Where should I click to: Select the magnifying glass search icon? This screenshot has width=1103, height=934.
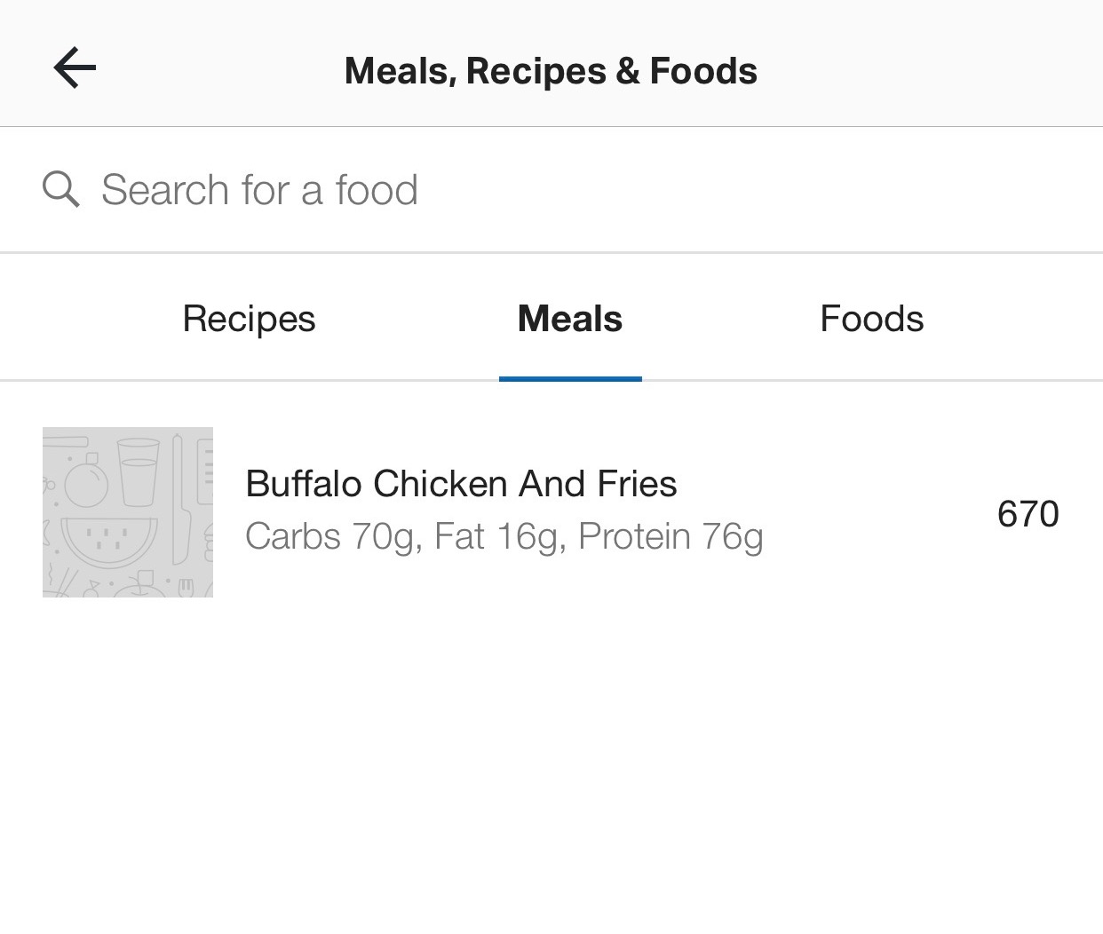click(60, 188)
